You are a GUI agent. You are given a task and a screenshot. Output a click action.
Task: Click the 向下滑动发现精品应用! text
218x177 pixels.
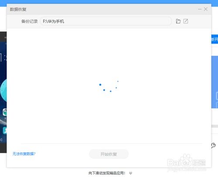107,173
